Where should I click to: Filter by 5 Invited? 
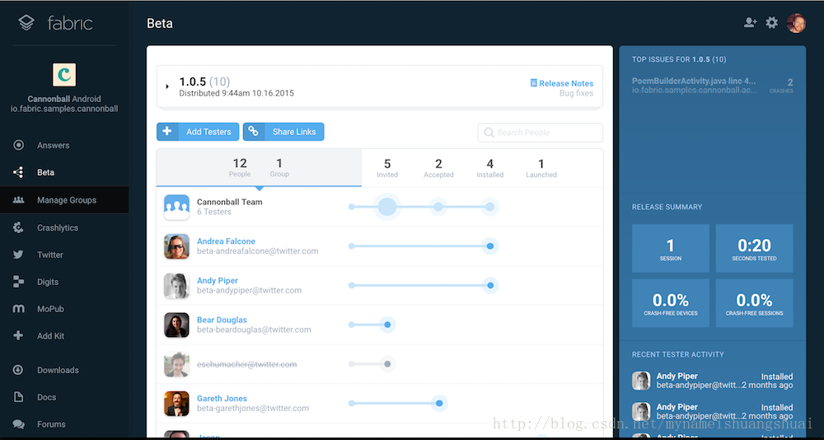click(387, 168)
